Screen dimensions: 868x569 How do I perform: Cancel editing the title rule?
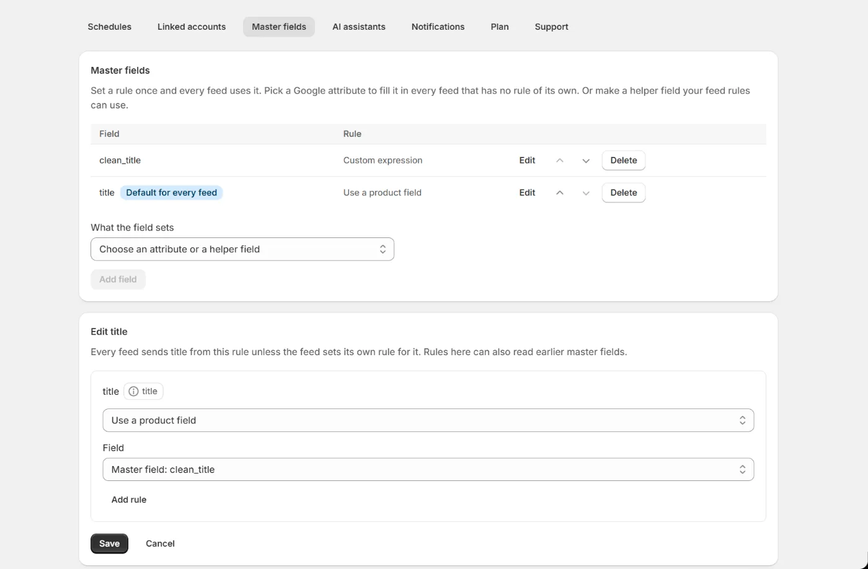click(x=160, y=544)
